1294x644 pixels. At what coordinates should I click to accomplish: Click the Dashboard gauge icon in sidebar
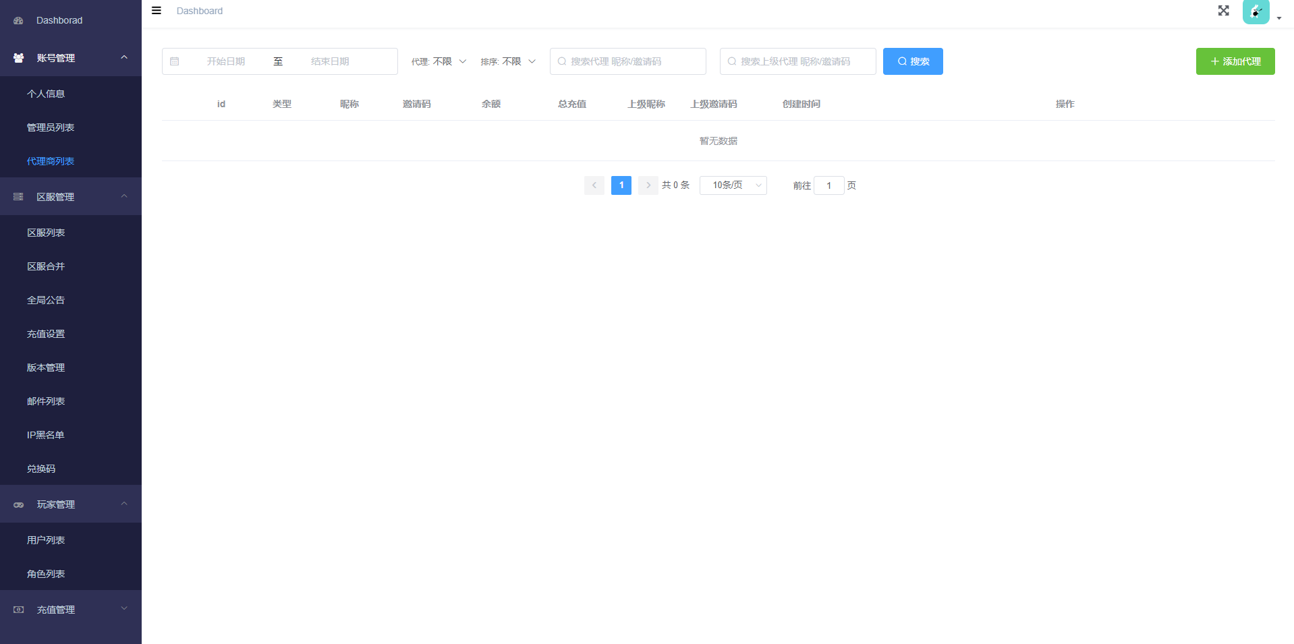pyautogui.click(x=18, y=21)
